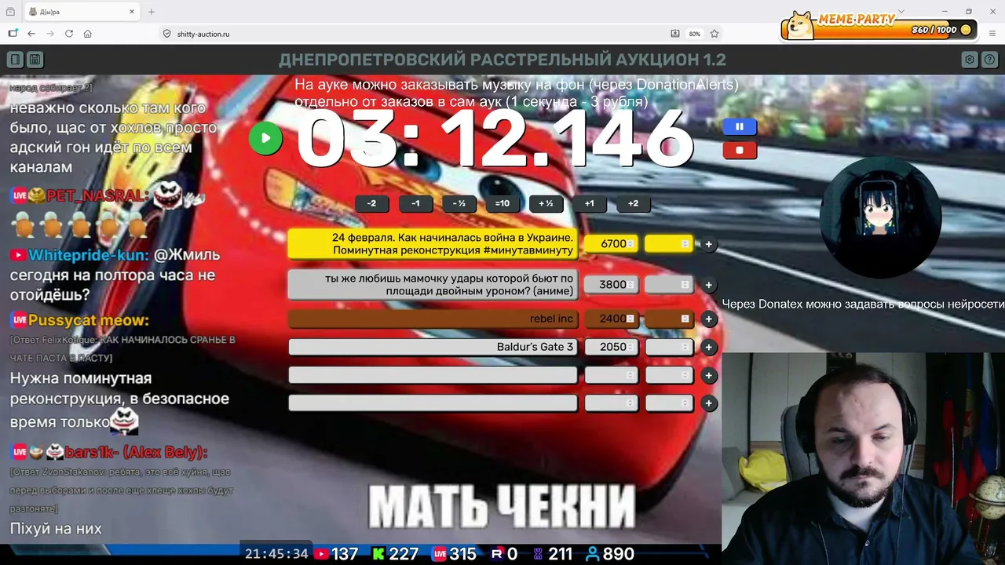
Task: Subtract half a minute with -½ button
Action: pos(459,204)
